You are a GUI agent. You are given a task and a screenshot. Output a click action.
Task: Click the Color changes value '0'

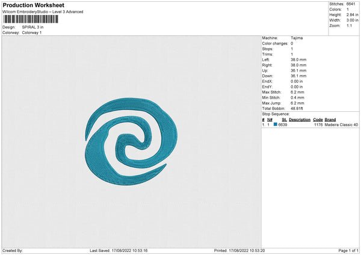(292, 43)
